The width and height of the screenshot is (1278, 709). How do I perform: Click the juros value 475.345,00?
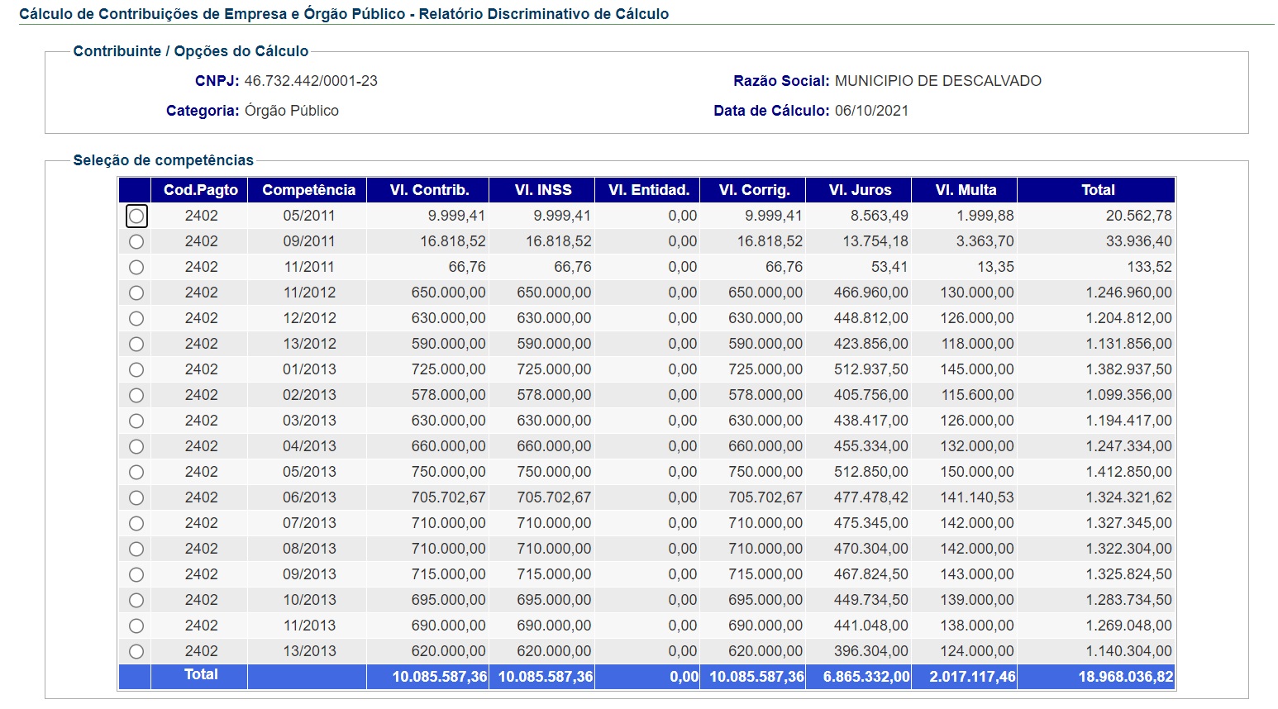pyautogui.click(x=870, y=523)
